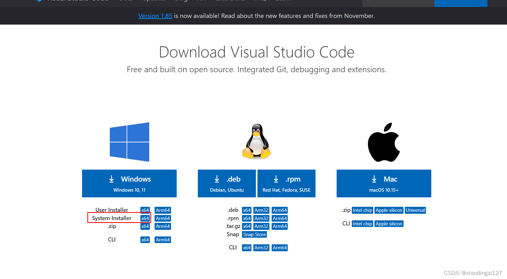507x279 pixels.
Task: Click the Windows logo image
Action: (x=129, y=142)
